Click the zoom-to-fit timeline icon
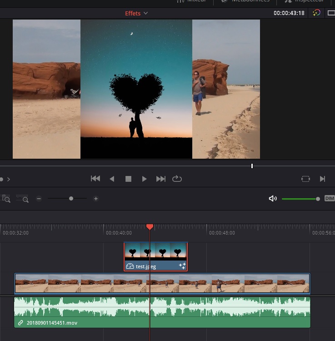 point(6,199)
